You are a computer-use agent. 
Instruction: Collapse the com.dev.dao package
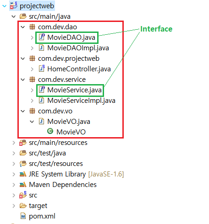(23, 27)
